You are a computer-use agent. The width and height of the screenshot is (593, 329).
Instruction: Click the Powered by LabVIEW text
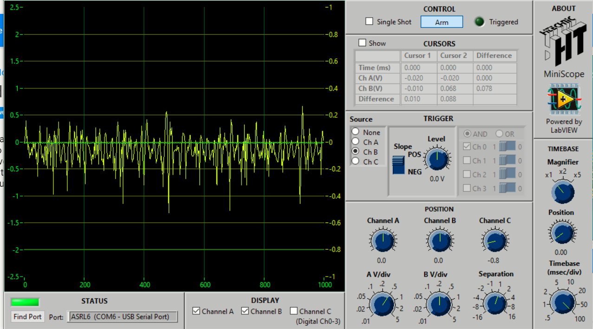564,126
